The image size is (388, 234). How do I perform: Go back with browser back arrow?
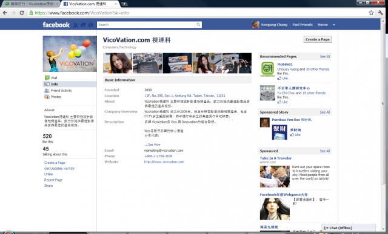5,13
